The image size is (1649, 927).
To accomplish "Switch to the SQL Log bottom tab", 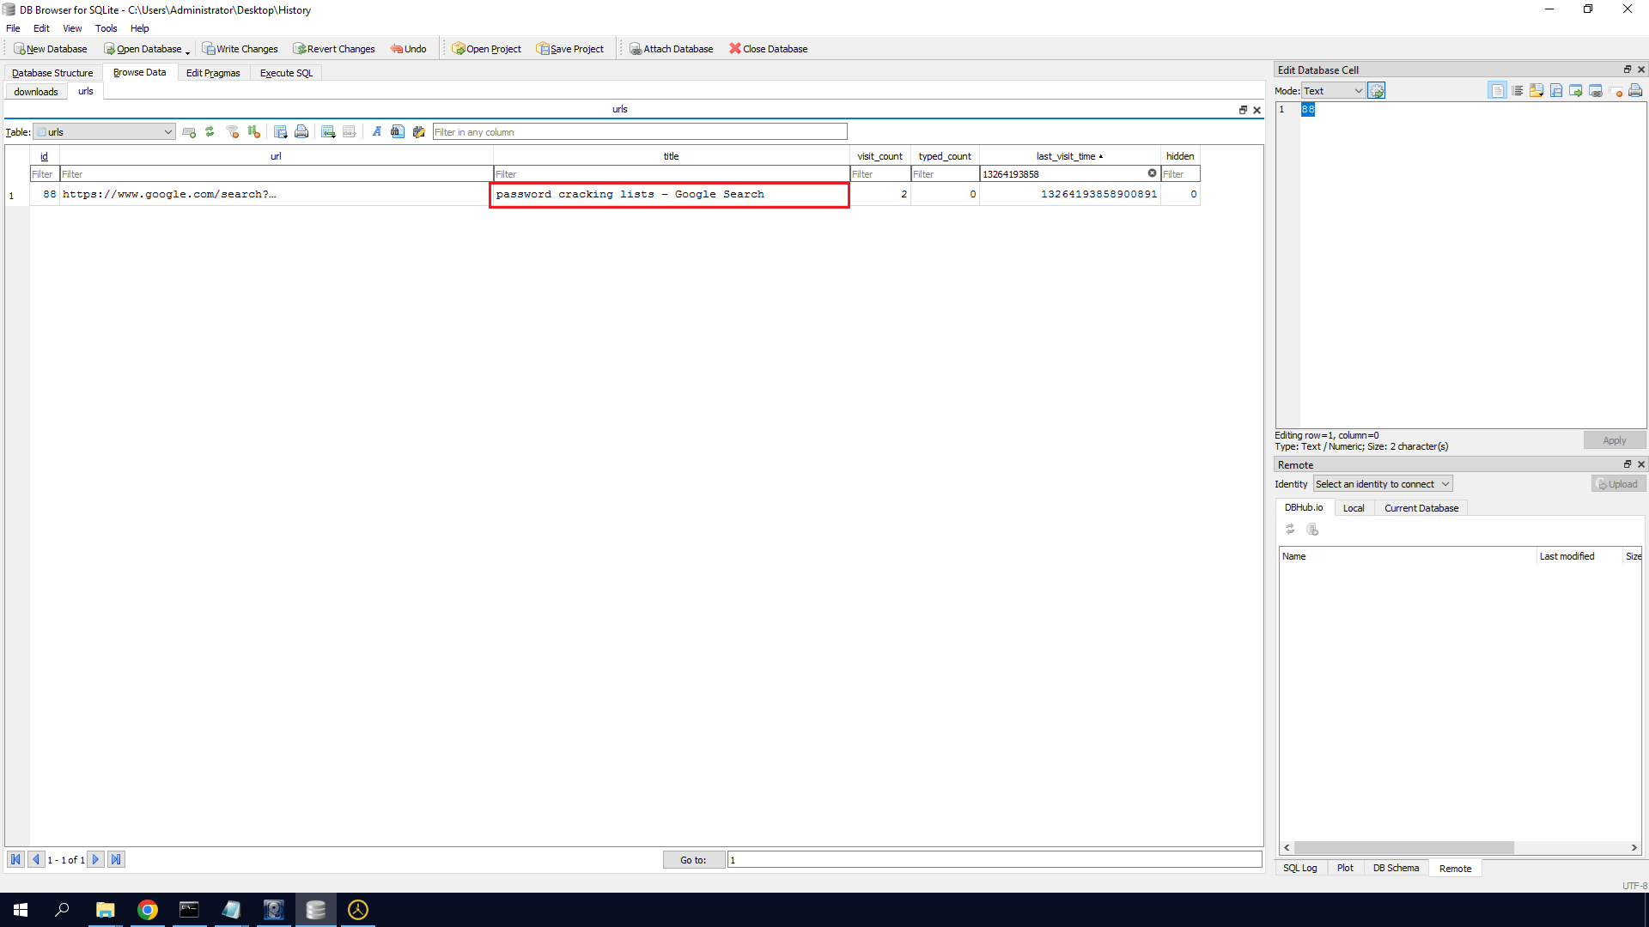I will 1299,869.
